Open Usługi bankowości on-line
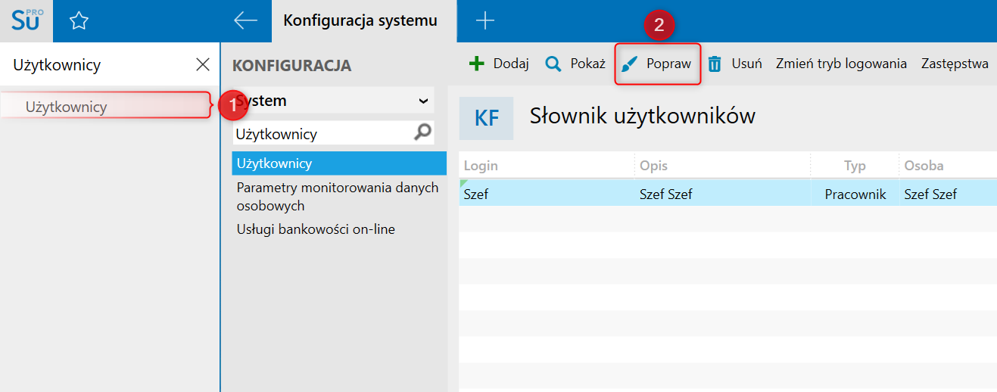The image size is (997, 392). pyautogui.click(x=316, y=229)
